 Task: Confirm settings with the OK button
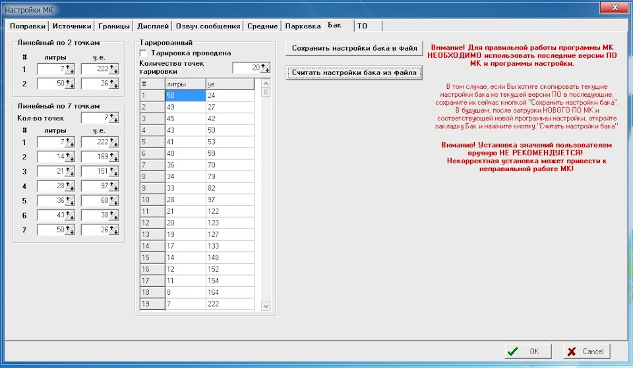click(528, 351)
